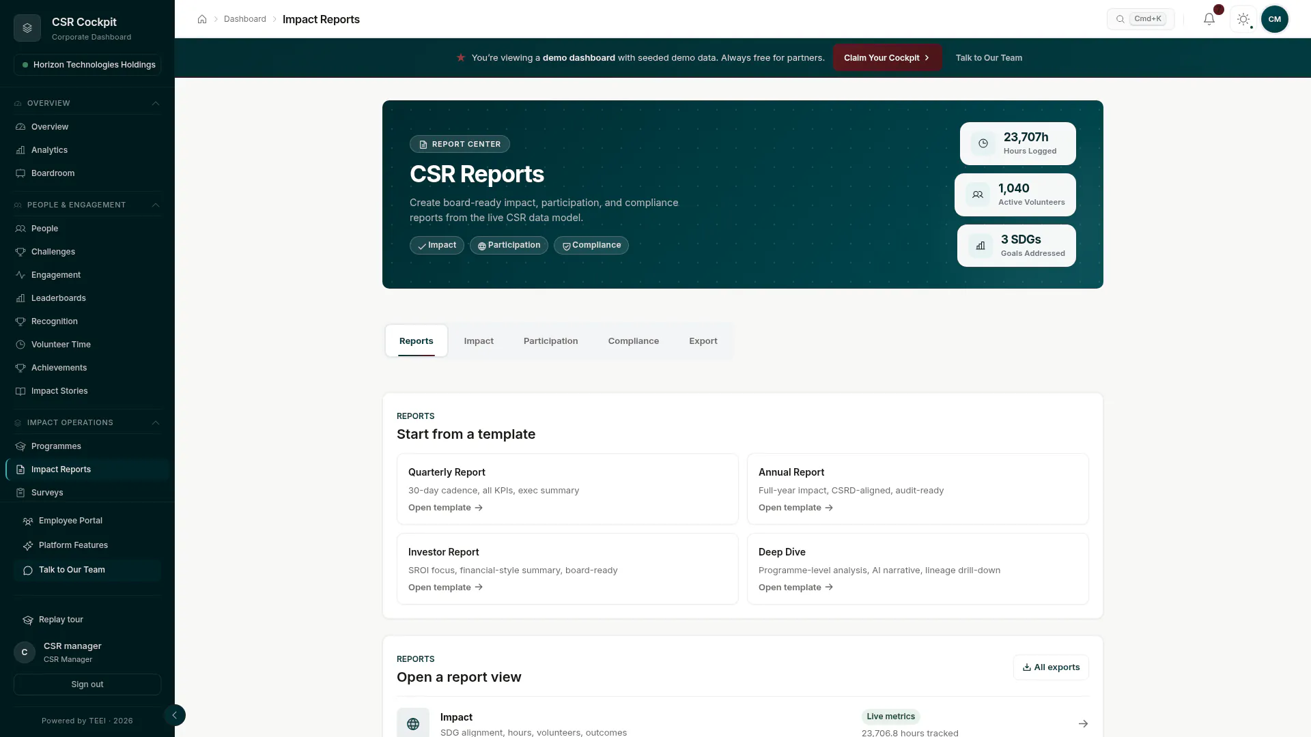Open Achievements in the sidebar
This screenshot has height=737, width=1311.
(x=87, y=368)
